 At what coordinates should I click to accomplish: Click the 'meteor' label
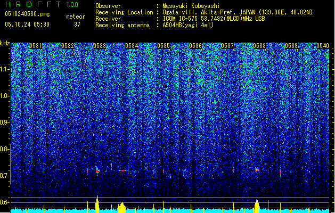tap(76, 17)
